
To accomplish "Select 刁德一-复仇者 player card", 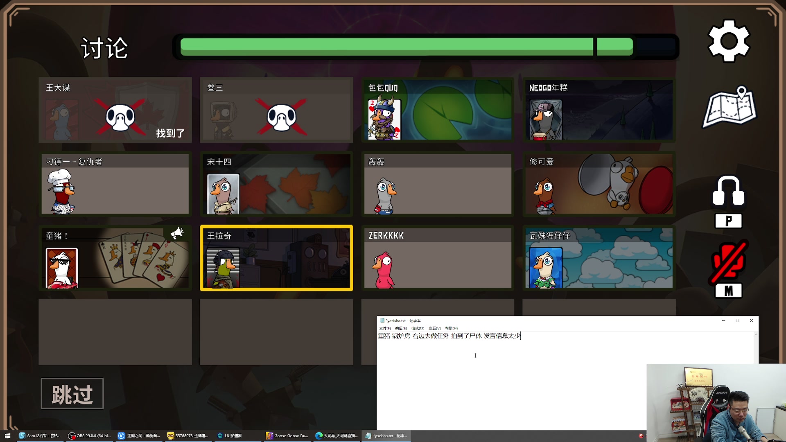I will (x=115, y=184).
